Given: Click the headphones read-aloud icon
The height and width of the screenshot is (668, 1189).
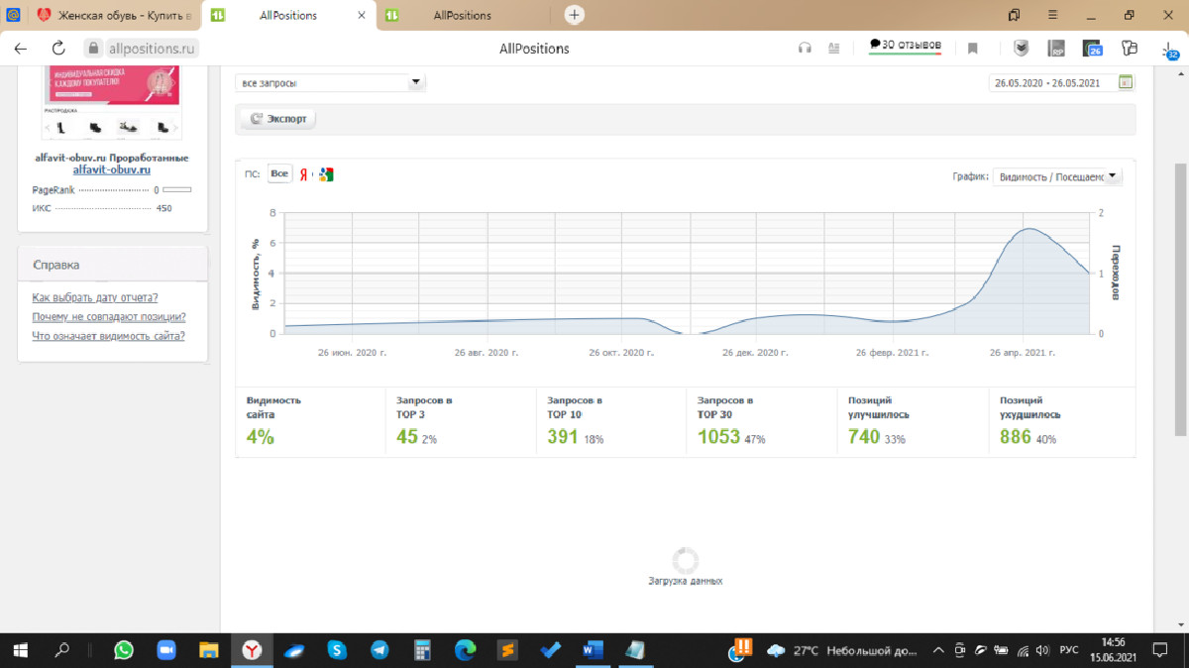Looking at the screenshot, I should point(805,48).
